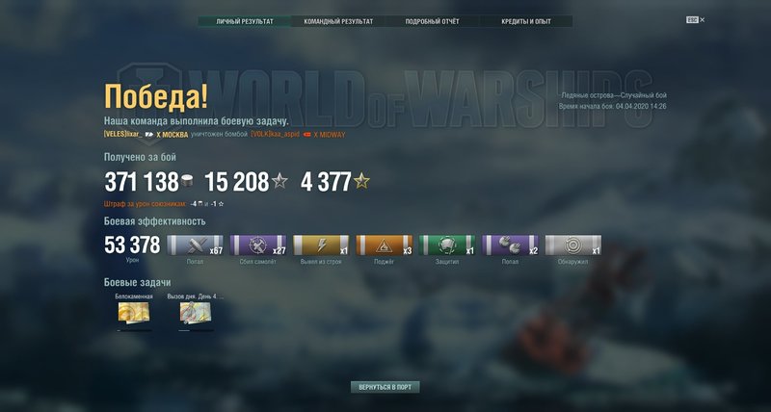
Task: Click the incapacitation ribbon with lightning icon
Action: pos(321,245)
